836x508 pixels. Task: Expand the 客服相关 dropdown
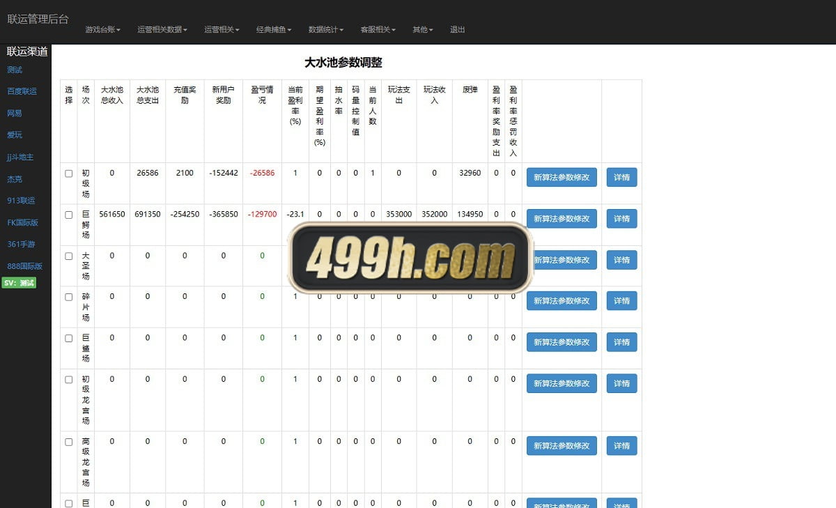(x=378, y=30)
